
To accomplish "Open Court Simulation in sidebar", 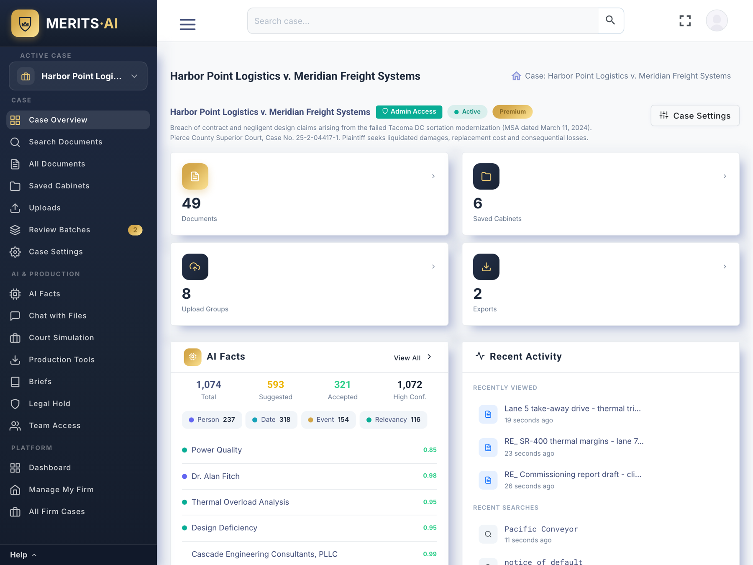I will [x=78, y=338].
